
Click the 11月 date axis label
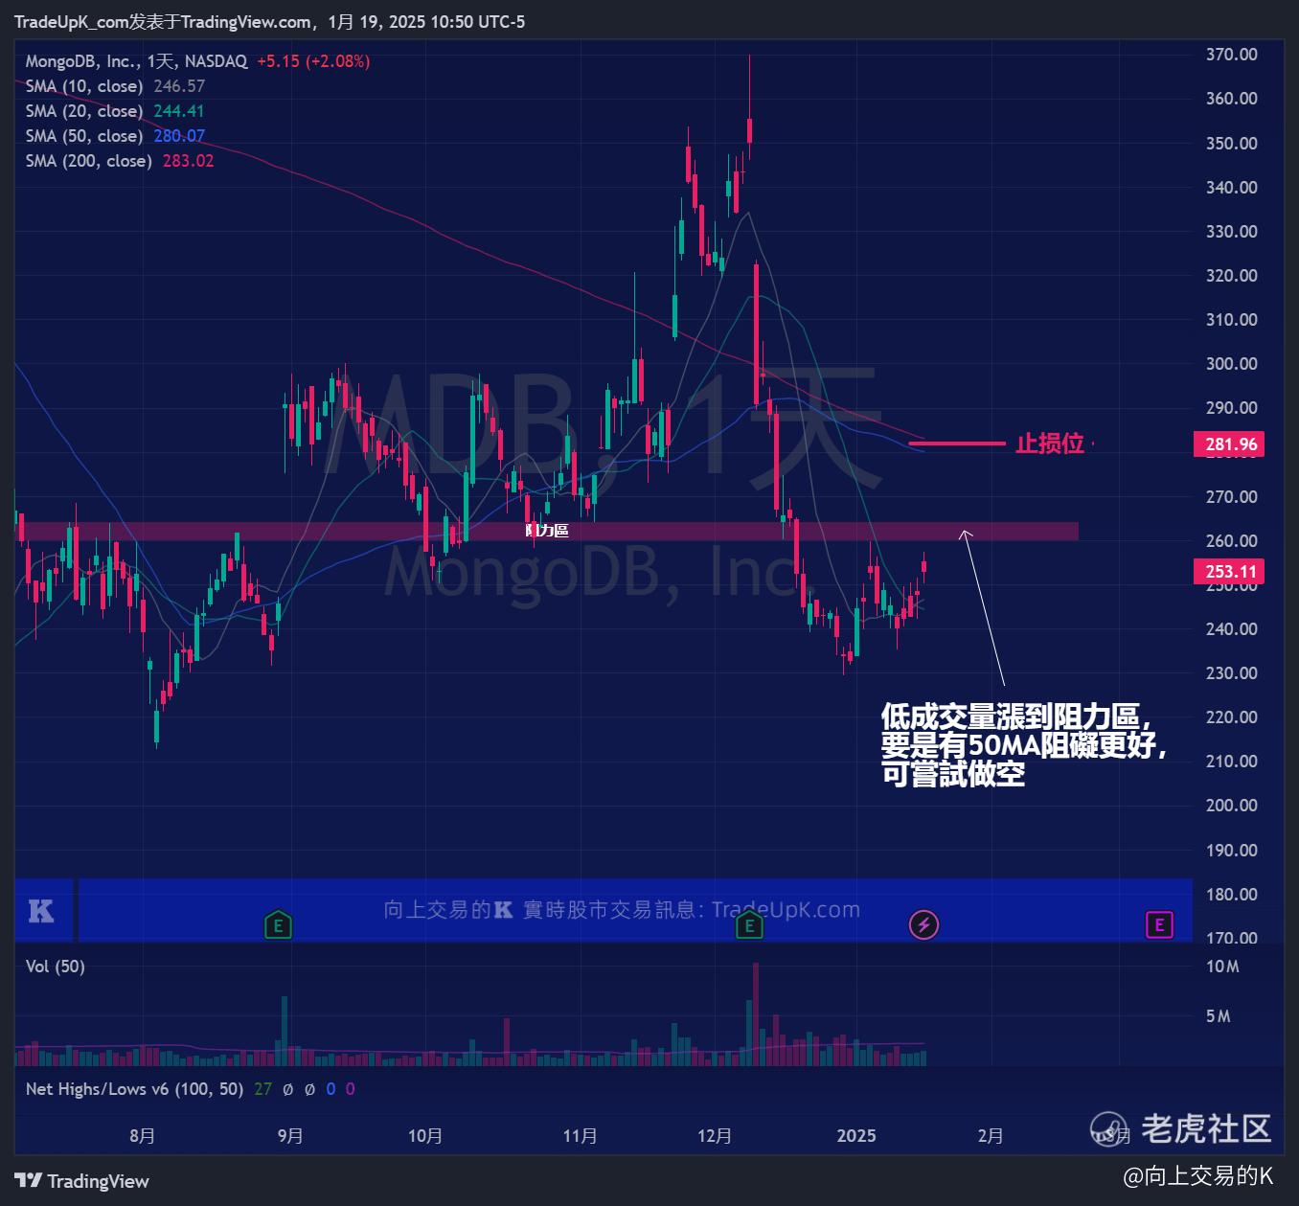pyautogui.click(x=580, y=1136)
